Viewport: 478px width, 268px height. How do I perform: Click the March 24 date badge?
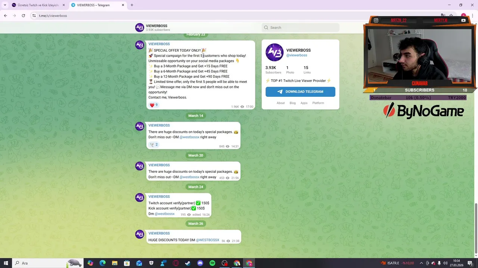tap(196, 187)
